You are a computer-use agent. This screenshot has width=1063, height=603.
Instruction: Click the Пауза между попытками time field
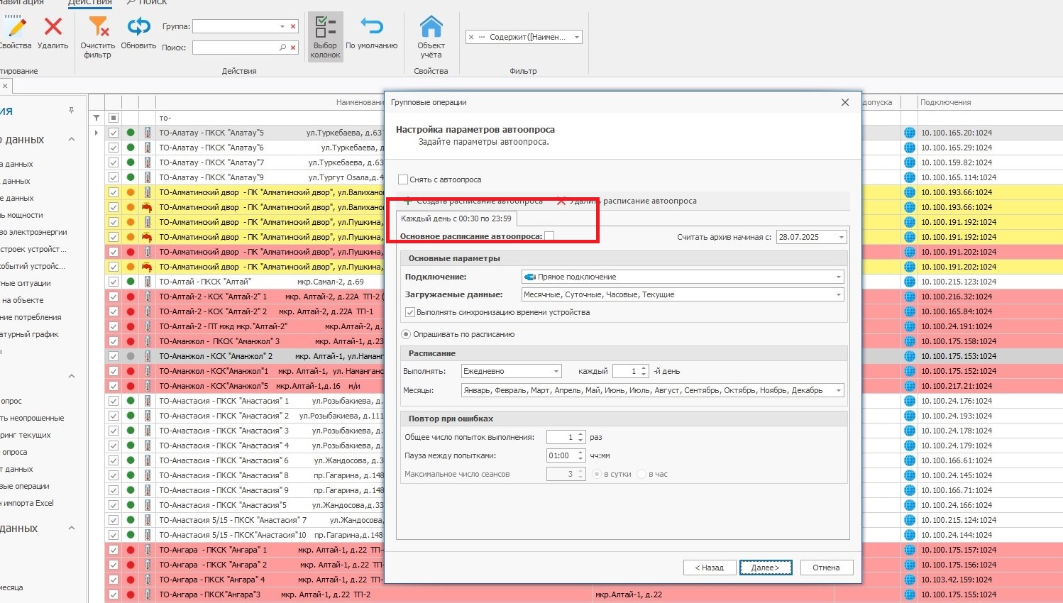pos(560,455)
